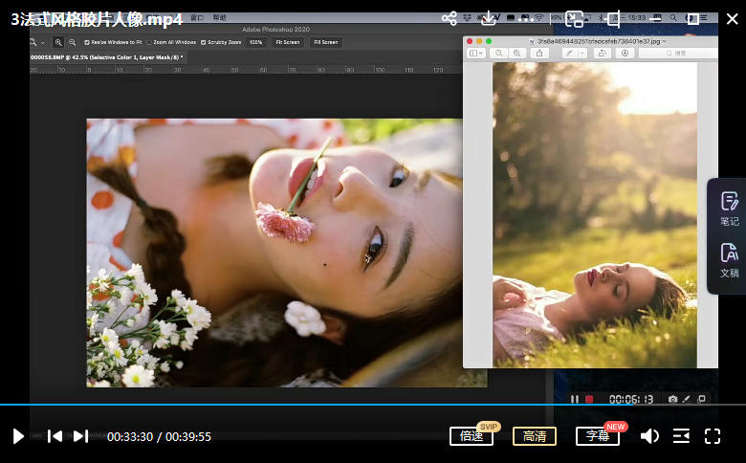Click the video progress bar
The width and height of the screenshot is (746, 463).
(x=373, y=405)
